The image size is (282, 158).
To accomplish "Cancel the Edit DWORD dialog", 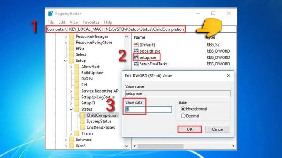I will [218, 129].
